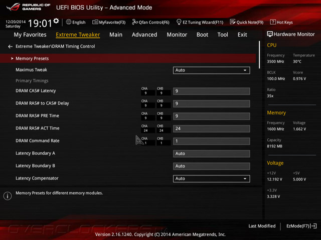The image size is (321, 240).
Task: Click the DRAM RAS# to CAS# Delay field
Action: click(x=212, y=103)
